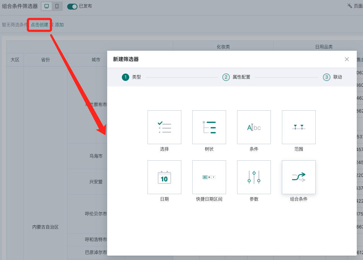The image size is (363, 260).
Task: Click the 省份 column header
Action: [x=46, y=60]
